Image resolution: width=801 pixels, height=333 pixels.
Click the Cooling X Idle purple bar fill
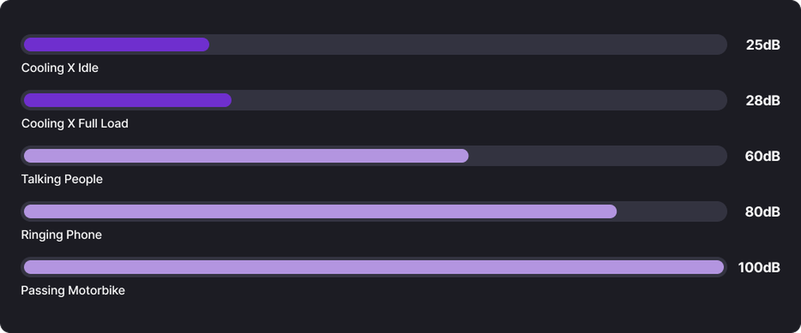116,45
